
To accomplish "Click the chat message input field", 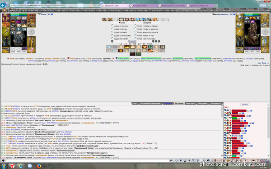I will click(x=87, y=161).
